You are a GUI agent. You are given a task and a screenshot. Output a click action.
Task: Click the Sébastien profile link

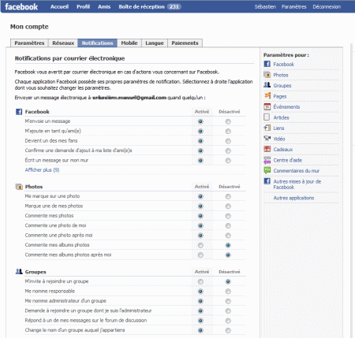pos(265,6)
